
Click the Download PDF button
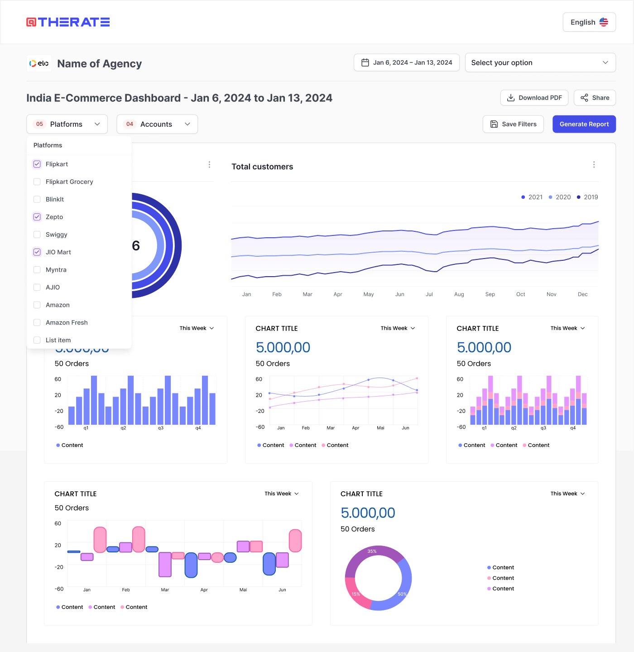coord(534,98)
